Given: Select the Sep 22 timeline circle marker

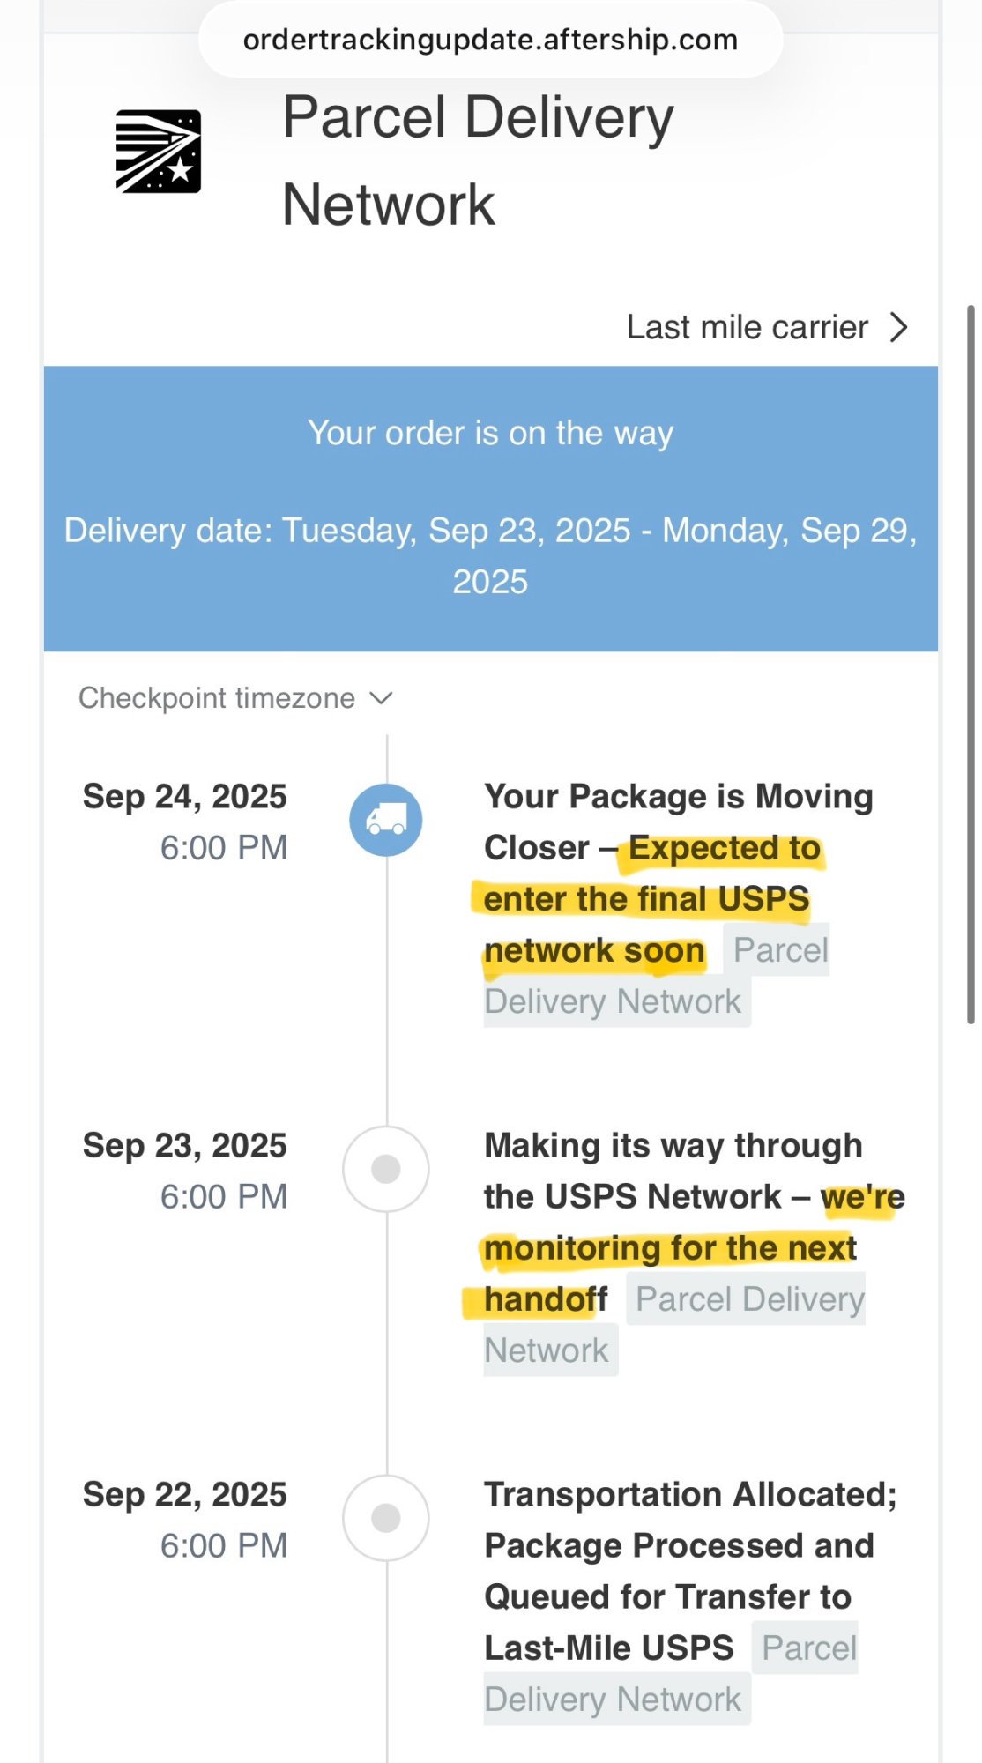Looking at the screenshot, I should (386, 1518).
